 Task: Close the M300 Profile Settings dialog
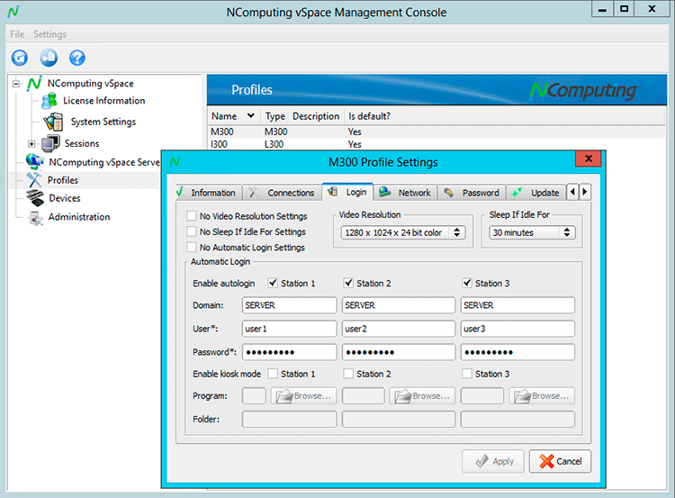point(589,158)
